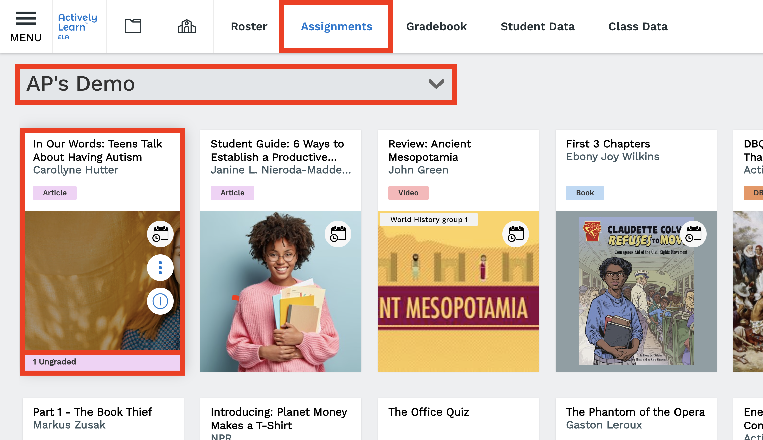Switch to the Roster tab
Viewport: 763px width, 440px height.
coord(249,26)
